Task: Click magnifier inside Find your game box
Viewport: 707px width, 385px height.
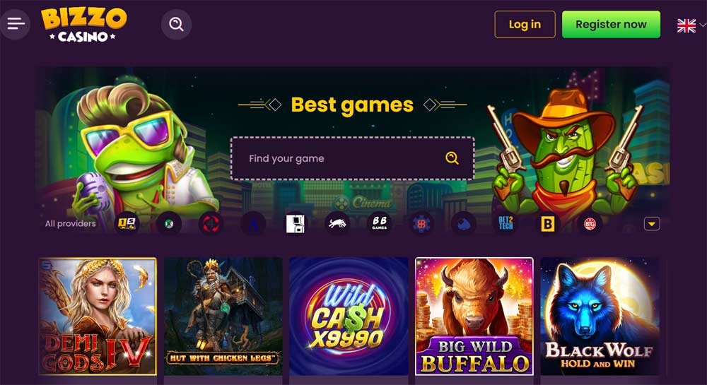Action: [x=452, y=158]
